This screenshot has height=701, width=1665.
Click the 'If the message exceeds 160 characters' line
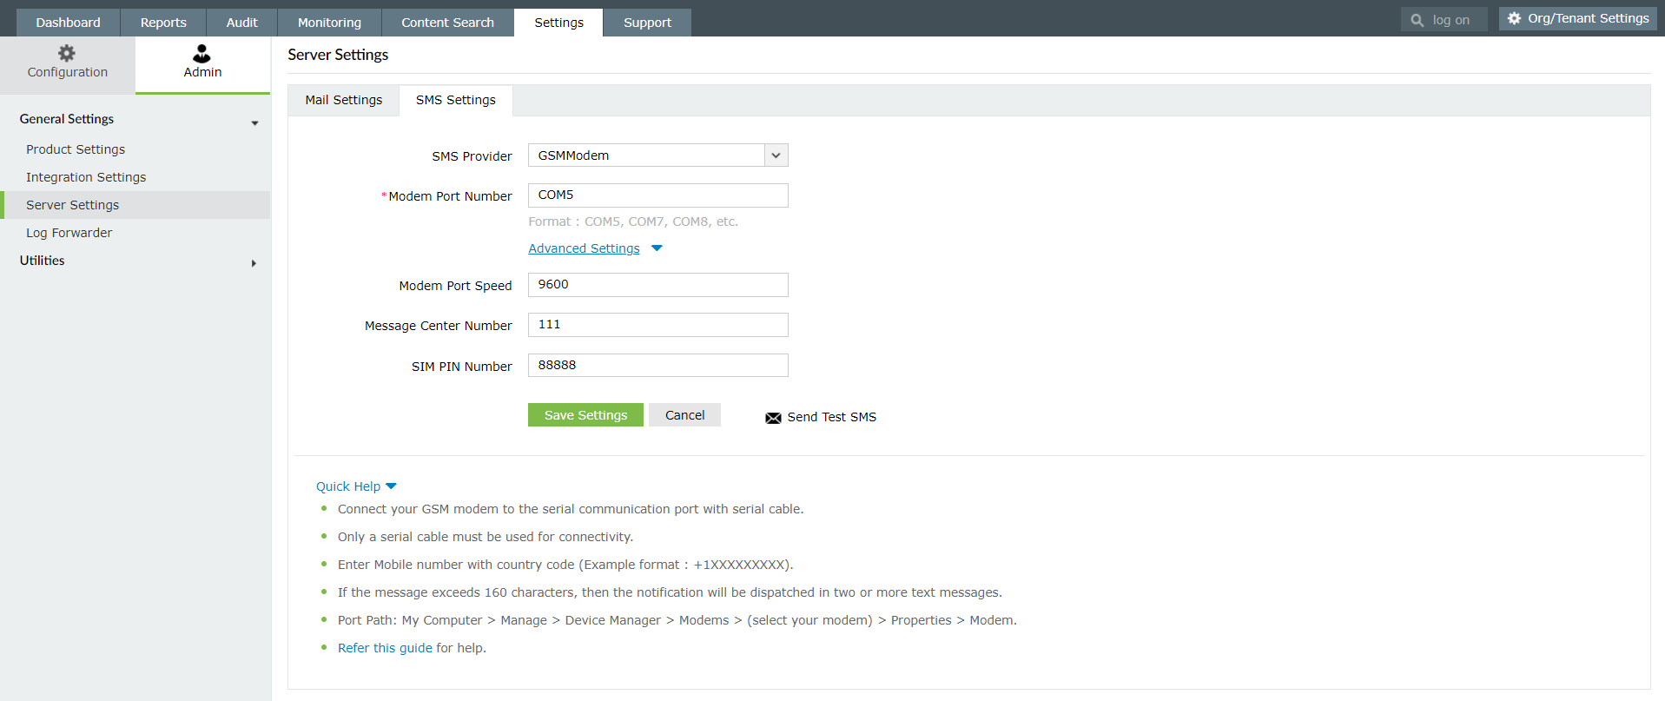click(670, 592)
